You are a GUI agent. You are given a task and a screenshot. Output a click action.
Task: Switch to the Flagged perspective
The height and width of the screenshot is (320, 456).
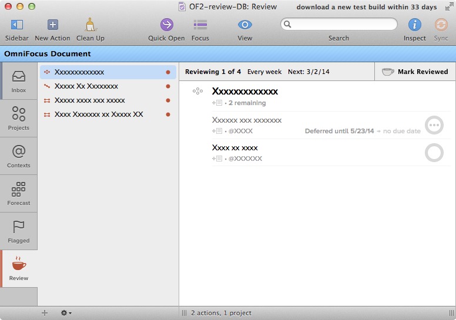tap(19, 231)
